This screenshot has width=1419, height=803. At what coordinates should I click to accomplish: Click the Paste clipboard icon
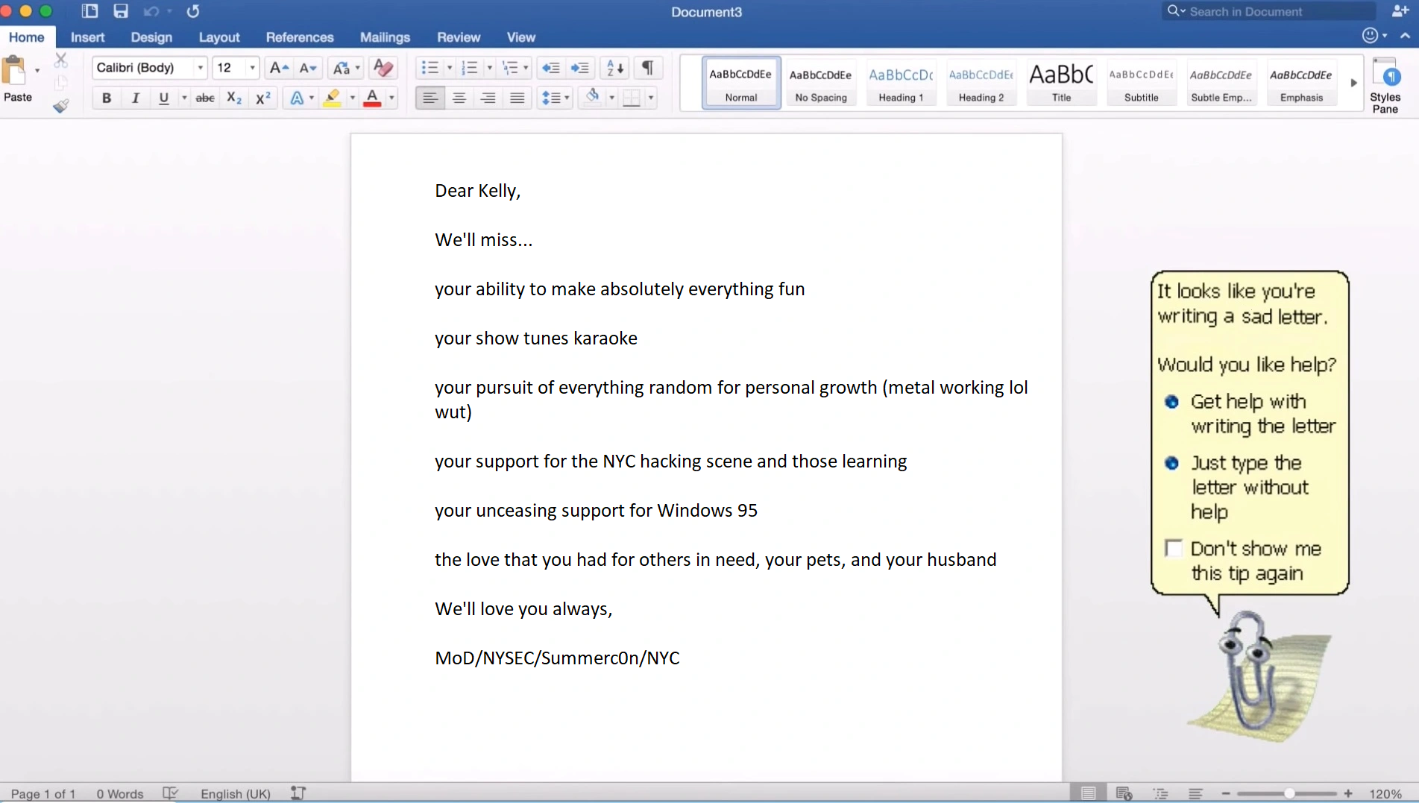tap(15, 71)
